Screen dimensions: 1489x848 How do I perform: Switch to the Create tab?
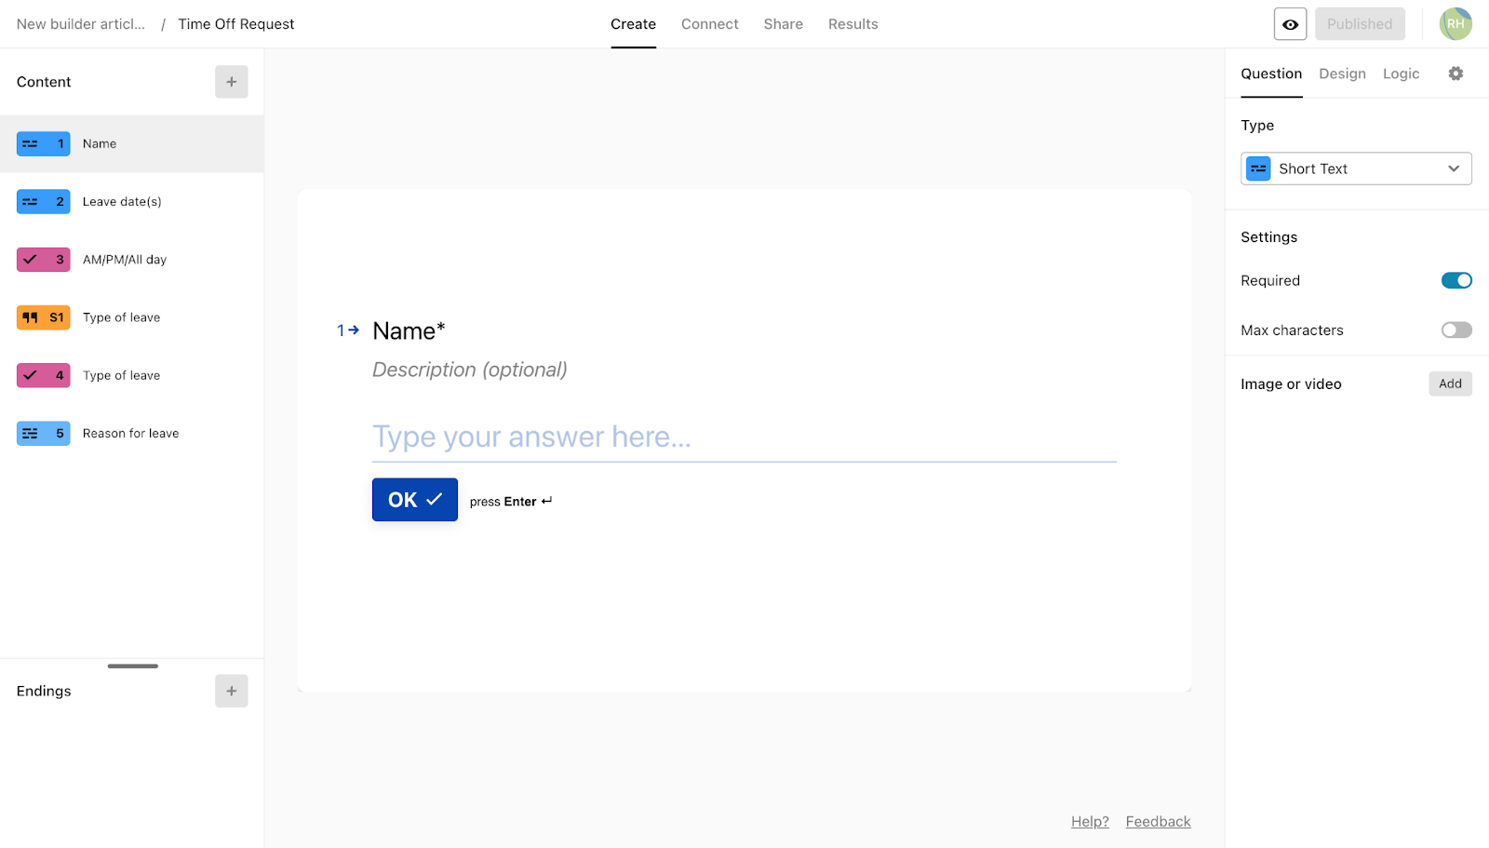coord(633,24)
